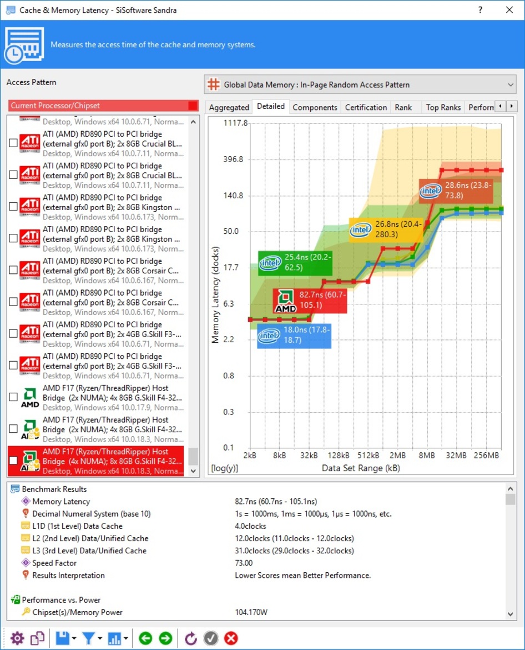Click the processor list scrollbar thumb
This screenshot has height=650, width=525.
click(x=193, y=456)
